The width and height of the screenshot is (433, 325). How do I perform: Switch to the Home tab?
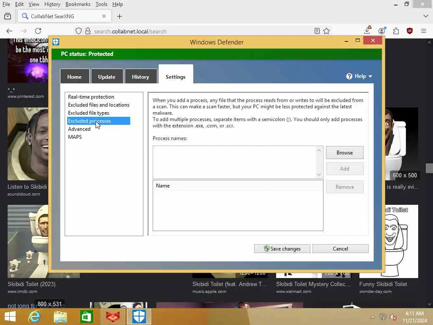pos(74,77)
